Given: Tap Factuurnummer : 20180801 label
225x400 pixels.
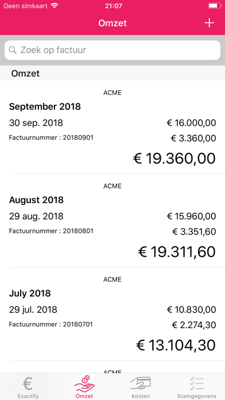Looking at the screenshot, I should [x=51, y=231].
